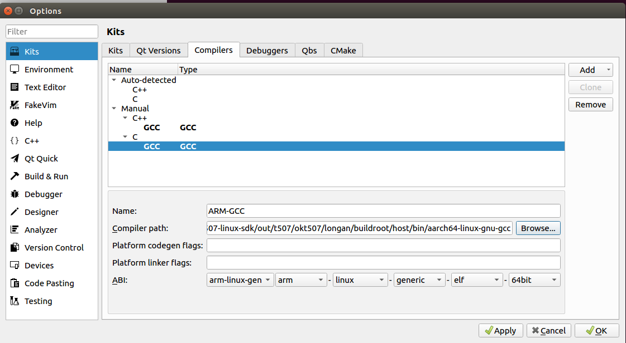Select the Kits category icon in sidebar
Image resolution: width=626 pixels, height=343 pixels.
15,51
